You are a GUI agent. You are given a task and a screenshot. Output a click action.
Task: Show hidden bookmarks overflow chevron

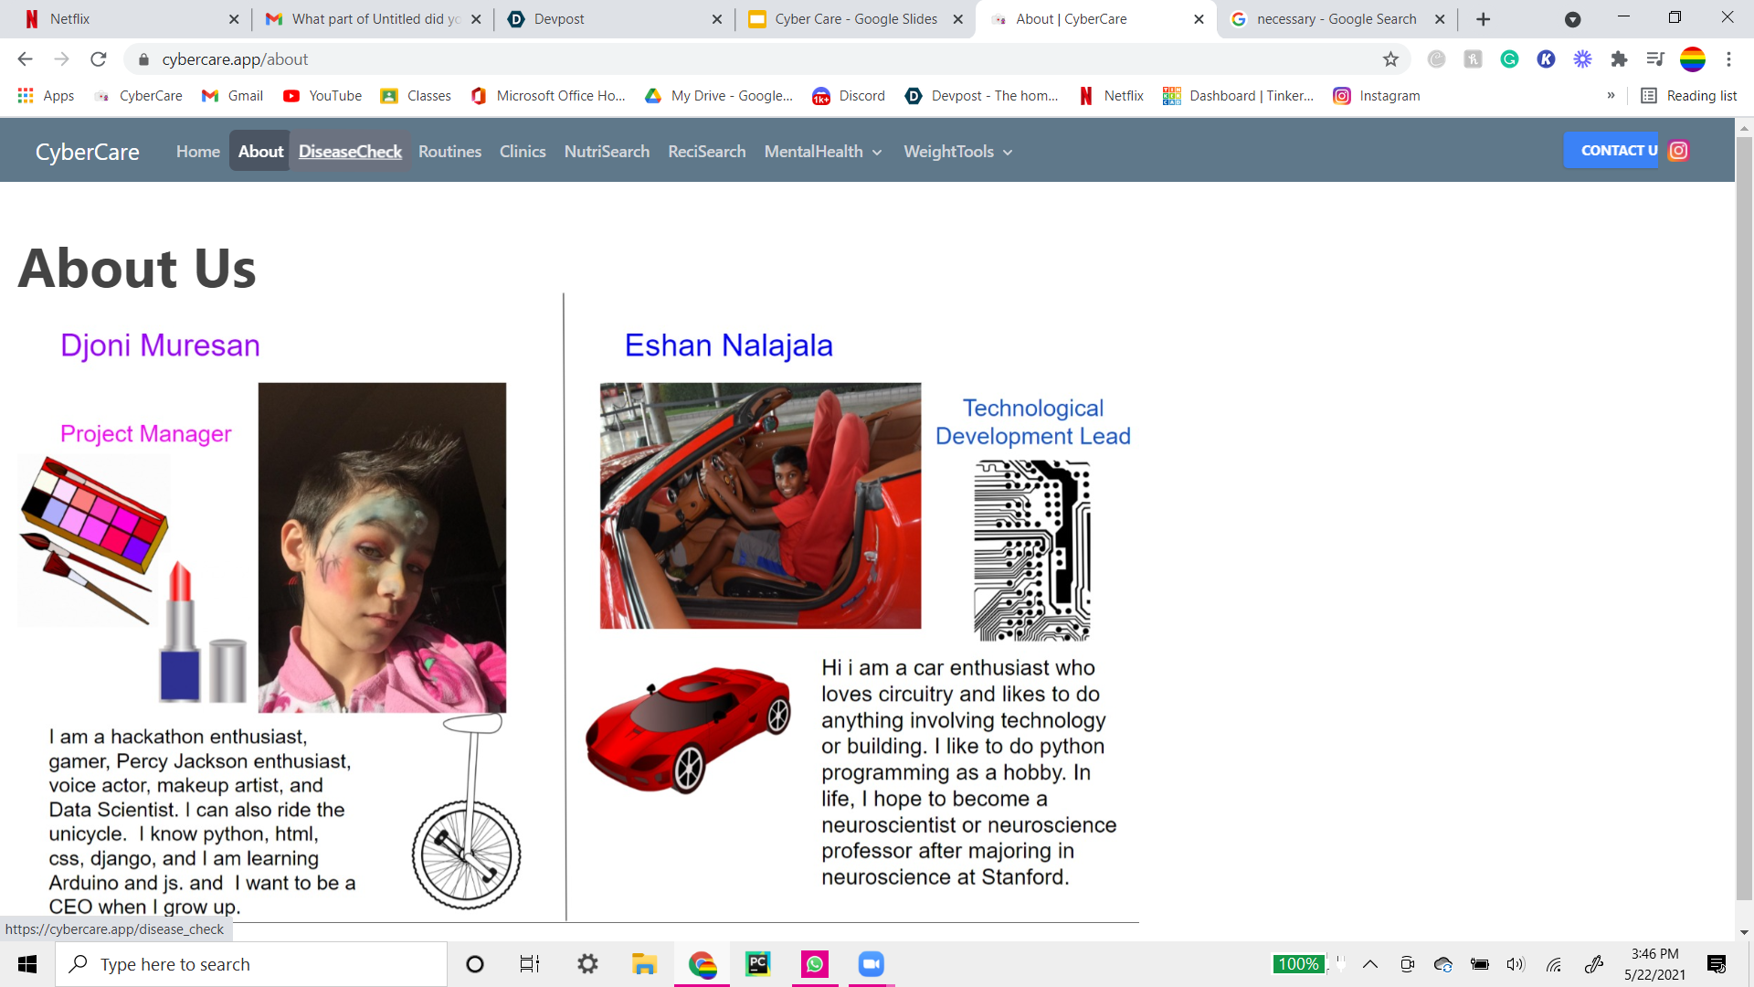click(1611, 95)
